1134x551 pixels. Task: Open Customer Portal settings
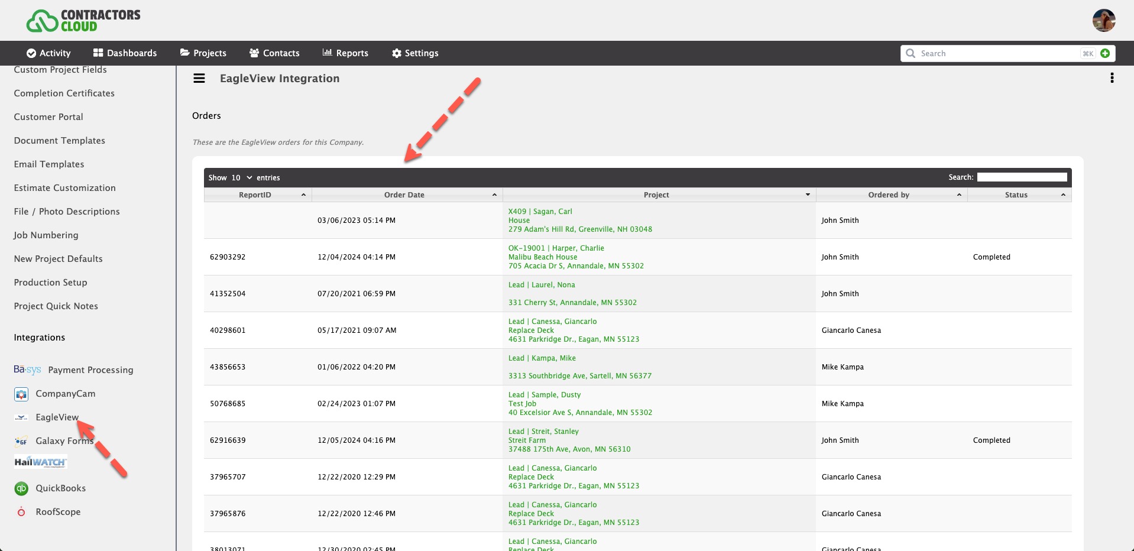click(x=48, y=117)
